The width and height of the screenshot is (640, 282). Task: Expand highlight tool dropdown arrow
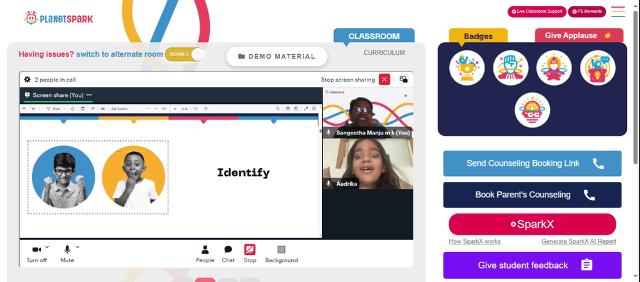39,108
